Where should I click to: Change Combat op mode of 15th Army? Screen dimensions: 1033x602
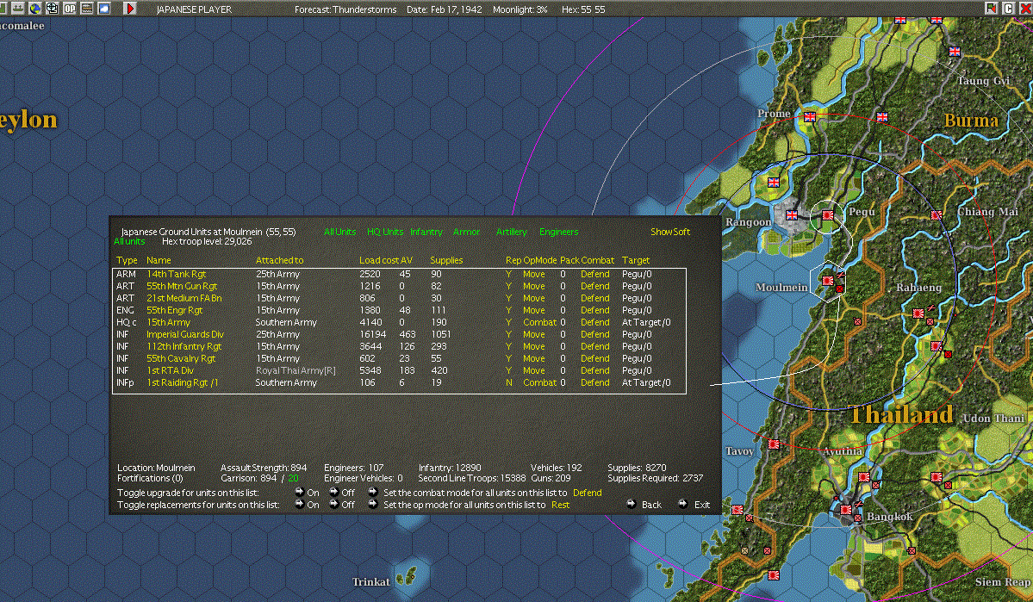(539, 322)
